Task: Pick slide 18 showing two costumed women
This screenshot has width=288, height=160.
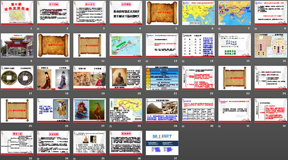Action: point(53,78)
